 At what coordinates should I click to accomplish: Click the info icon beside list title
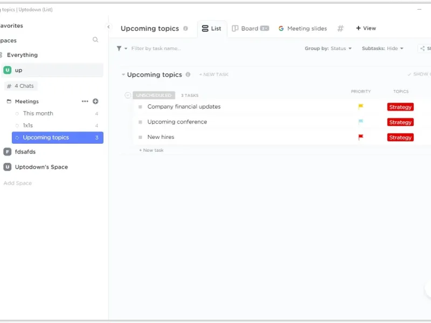click(x=185, y=29)
